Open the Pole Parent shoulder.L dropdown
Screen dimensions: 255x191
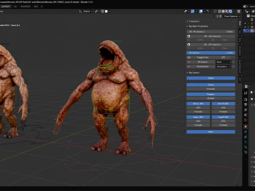(x=224, y=67)
